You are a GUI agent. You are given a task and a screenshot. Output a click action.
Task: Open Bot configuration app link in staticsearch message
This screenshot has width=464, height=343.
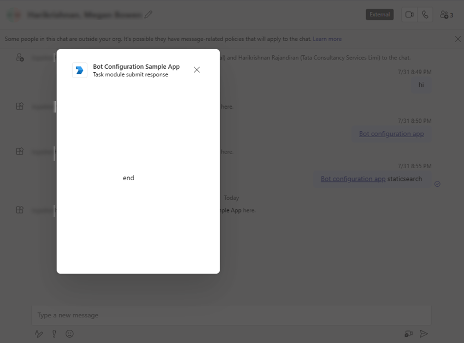353,179
